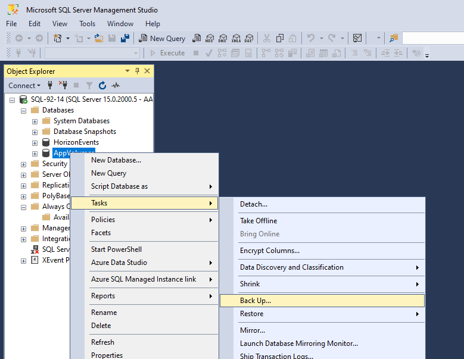
Task: Click the Connect Object Explorer plug icon
Action: tap(50, 86)
